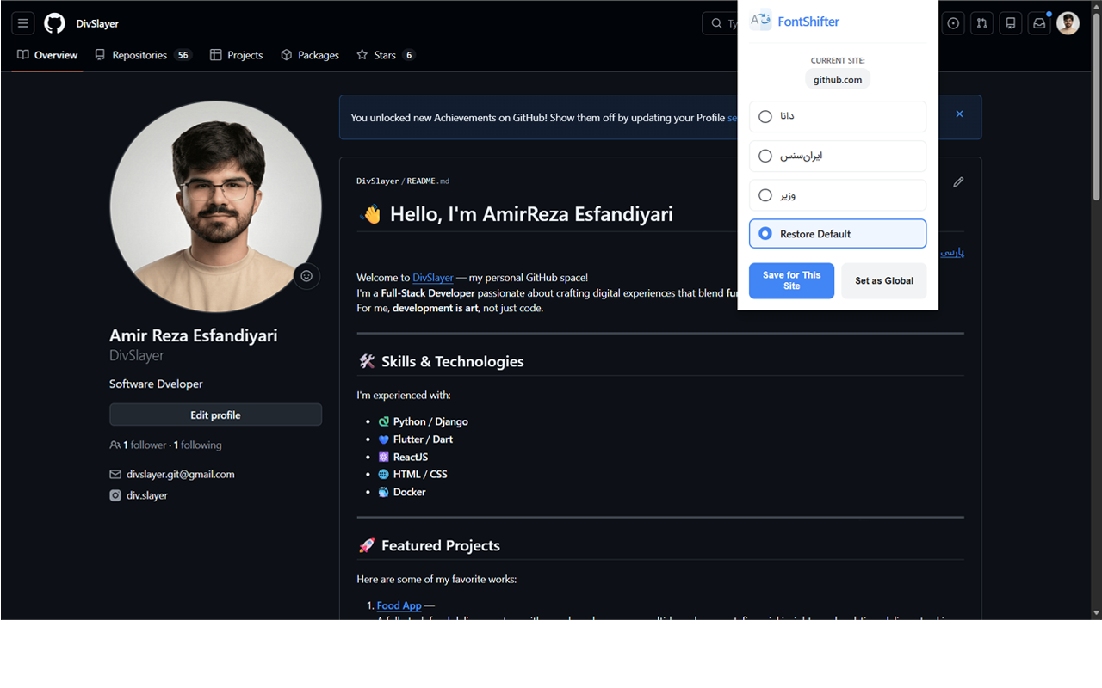Screen dimensions: 1102x688
Task: Open the hamburger navigation menu
Action: 23,23
